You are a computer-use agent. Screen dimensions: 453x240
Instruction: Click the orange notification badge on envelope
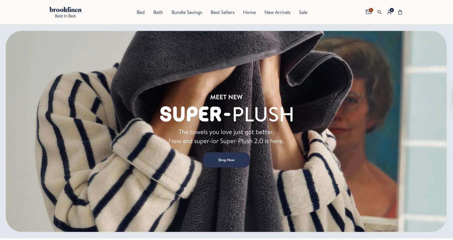pyautogui.click(x=371, y=10)
